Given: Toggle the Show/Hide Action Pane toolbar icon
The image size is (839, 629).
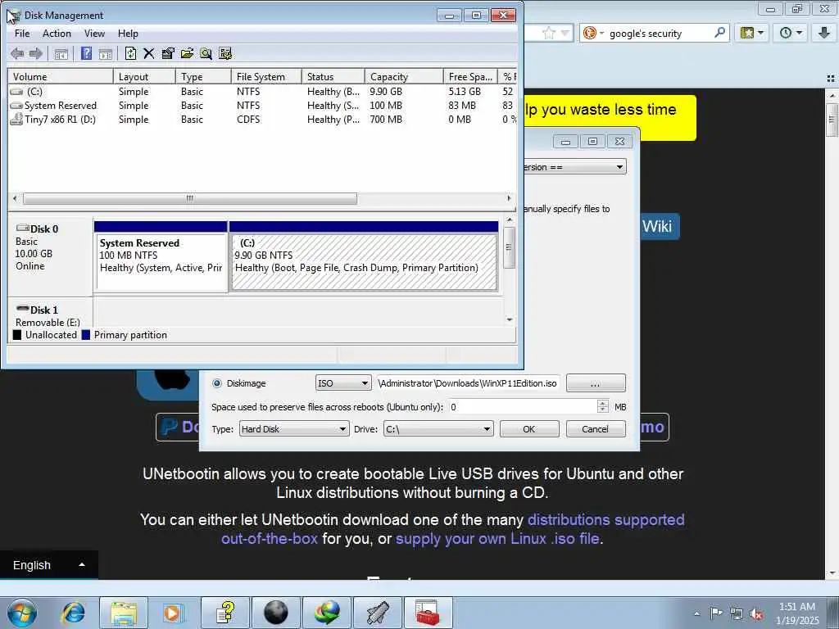Looking at the screenshot, I should coord(106,53).
